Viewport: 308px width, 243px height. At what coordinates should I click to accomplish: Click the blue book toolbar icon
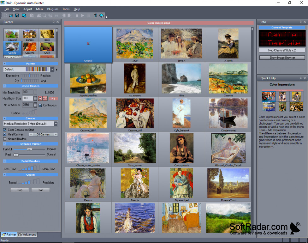tap(102, 15)
